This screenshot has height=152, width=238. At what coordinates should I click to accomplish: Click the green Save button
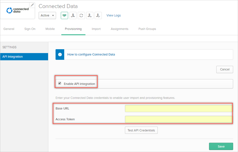(x=221, y=147)
